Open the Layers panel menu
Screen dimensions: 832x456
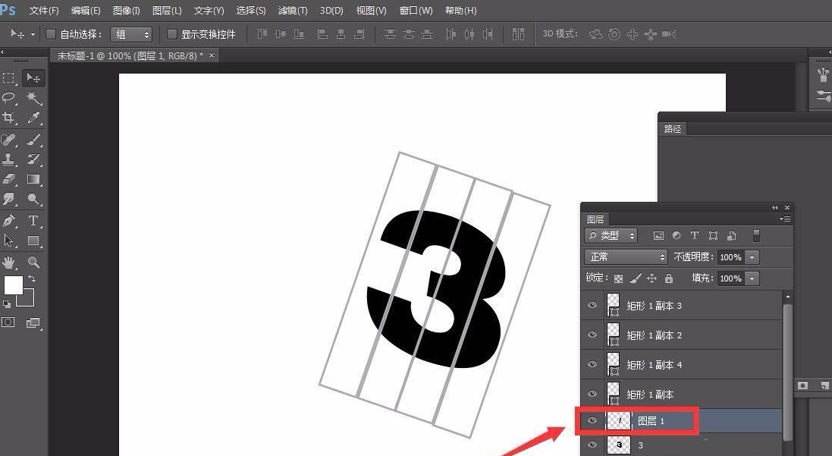pos(785,219)
